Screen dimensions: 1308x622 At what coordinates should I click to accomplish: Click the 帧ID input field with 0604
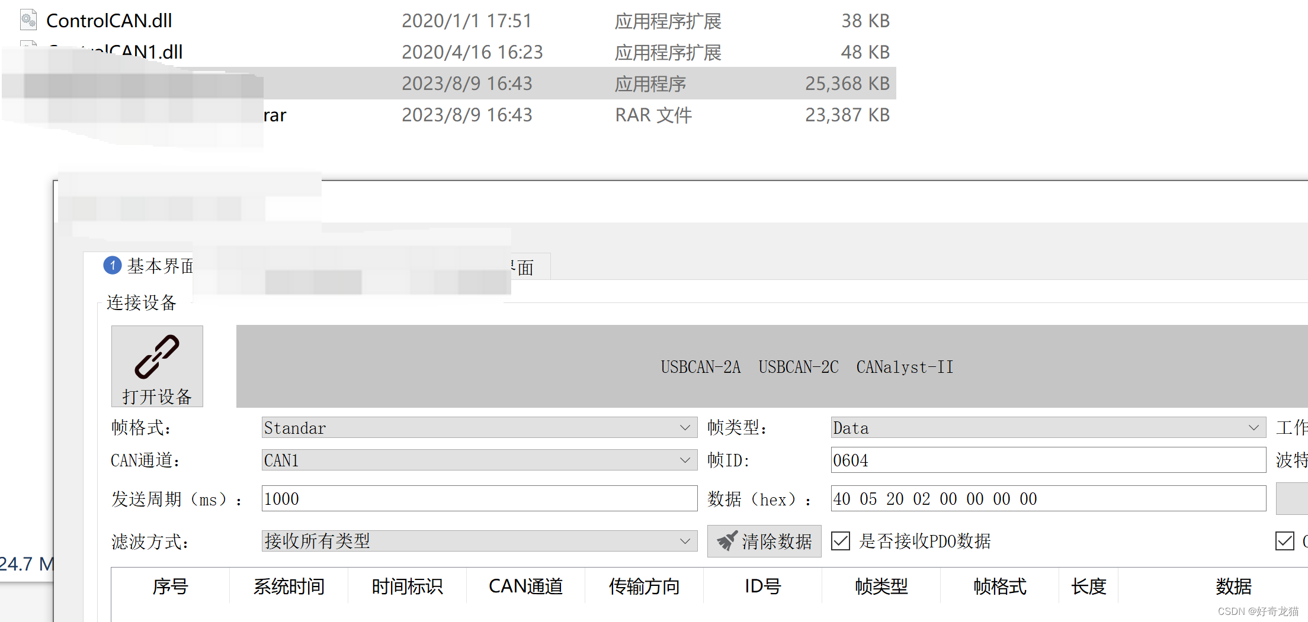click(x=1048, y=460)
